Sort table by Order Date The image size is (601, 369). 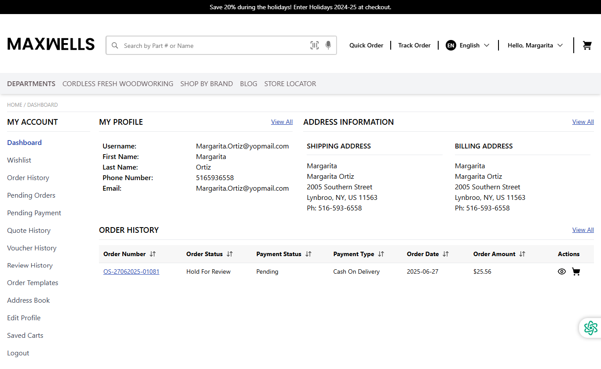pyautogui.click(x=446, y=254)
